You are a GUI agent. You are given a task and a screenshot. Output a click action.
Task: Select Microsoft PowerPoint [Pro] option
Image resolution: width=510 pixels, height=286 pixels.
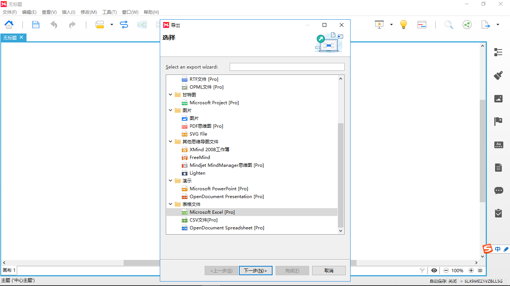219,188
